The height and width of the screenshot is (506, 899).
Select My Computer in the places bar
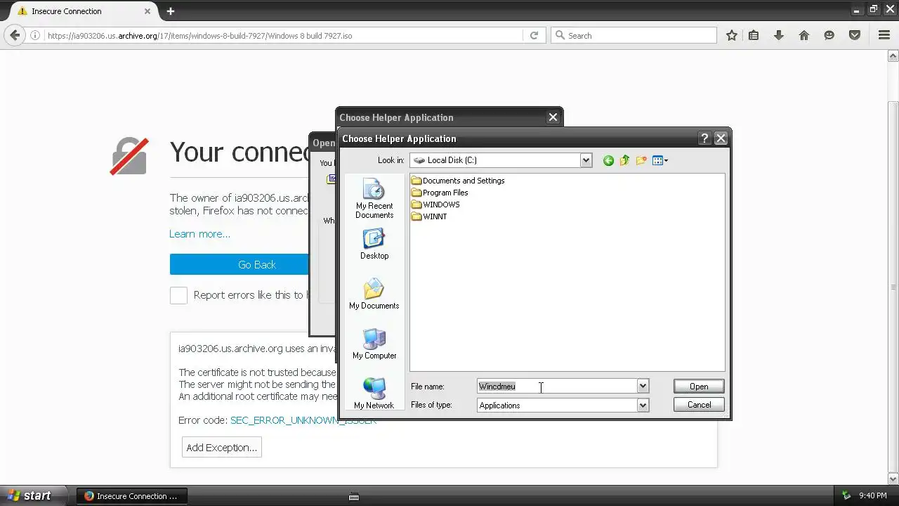pos(374,344)
